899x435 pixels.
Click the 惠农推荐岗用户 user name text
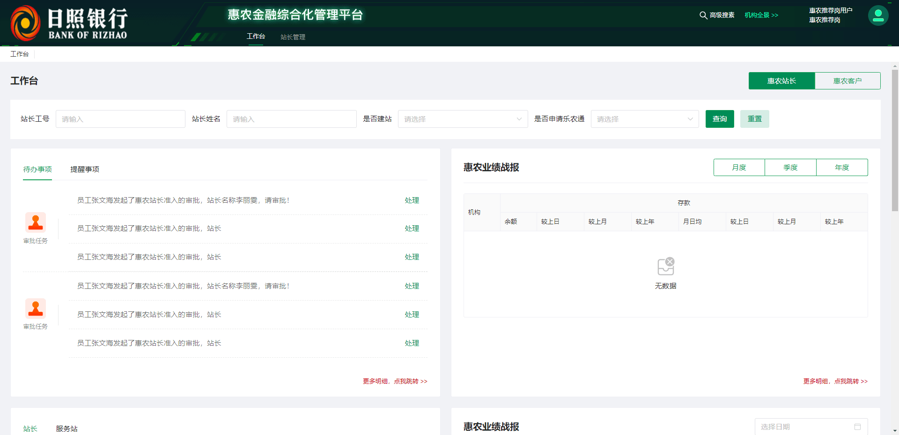point(831,10)
